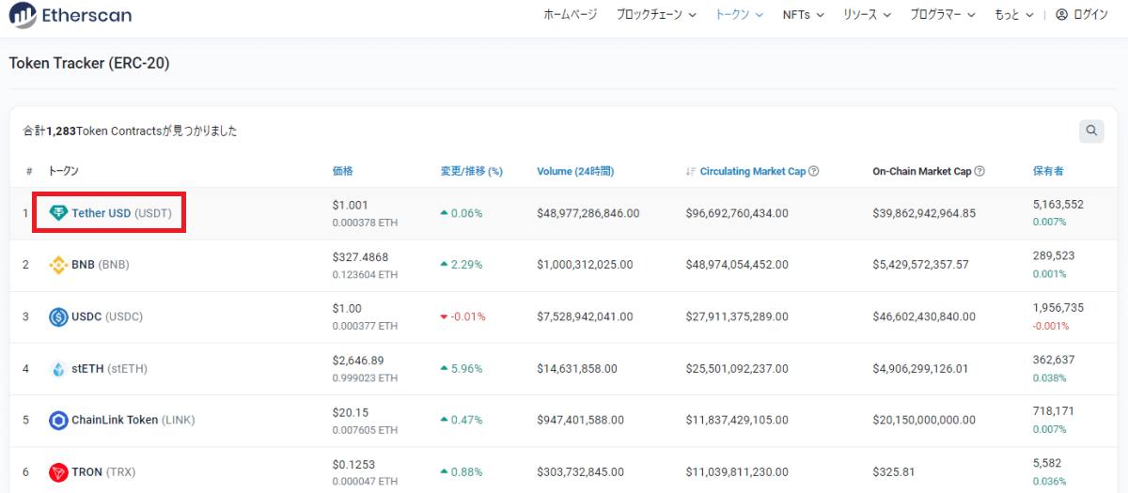Open the TRON (TRX) token link

[104, 471]
